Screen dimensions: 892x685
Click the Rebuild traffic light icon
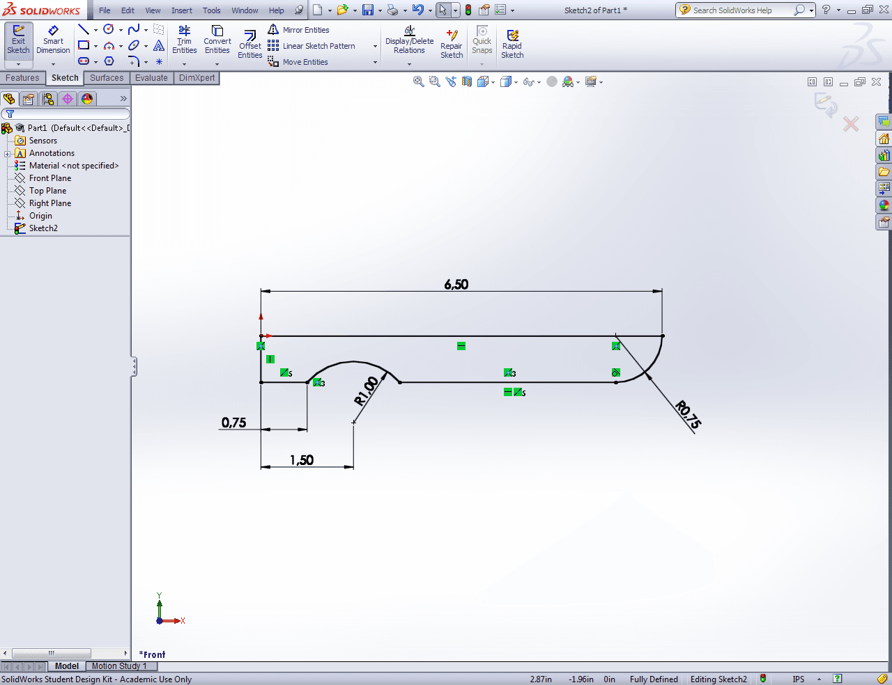[468, 10]
